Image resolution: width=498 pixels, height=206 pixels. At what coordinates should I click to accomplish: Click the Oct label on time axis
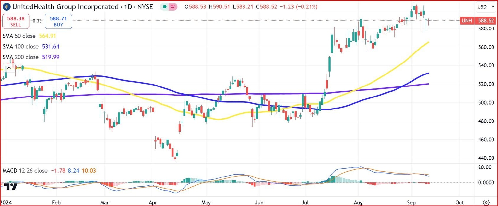point(459,202)
